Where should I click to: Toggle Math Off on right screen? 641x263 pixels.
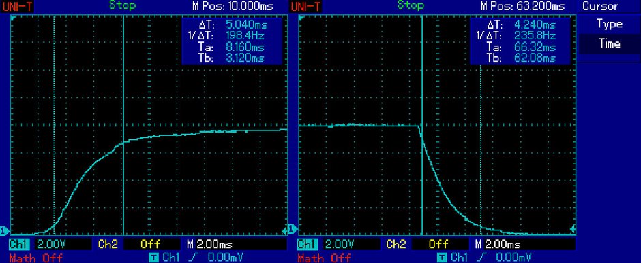[324, 258]
